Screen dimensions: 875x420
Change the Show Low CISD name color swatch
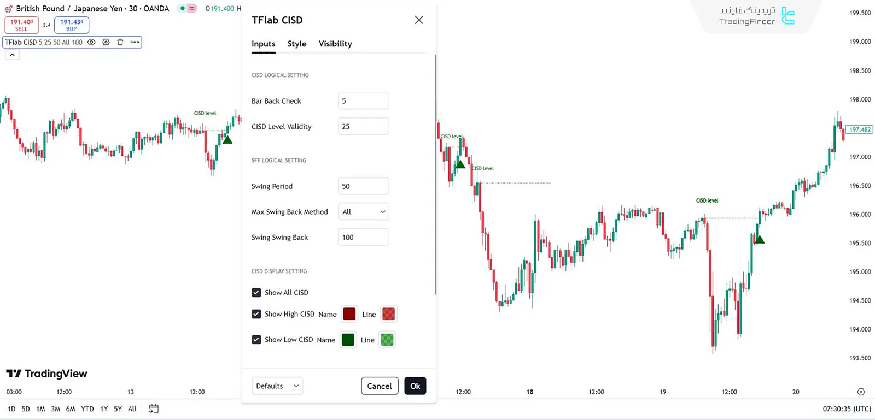348,339
